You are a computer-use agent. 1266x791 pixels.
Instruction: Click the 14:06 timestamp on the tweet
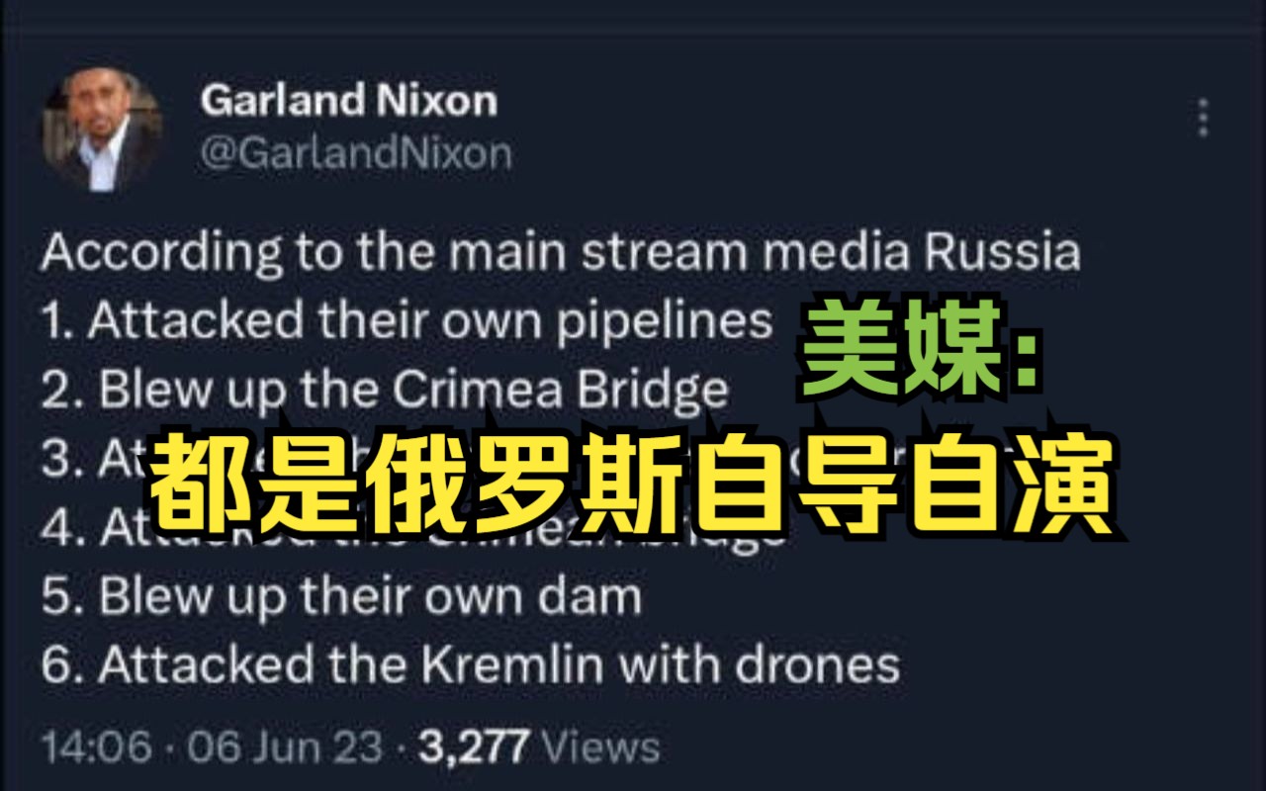tap(97, 747)
